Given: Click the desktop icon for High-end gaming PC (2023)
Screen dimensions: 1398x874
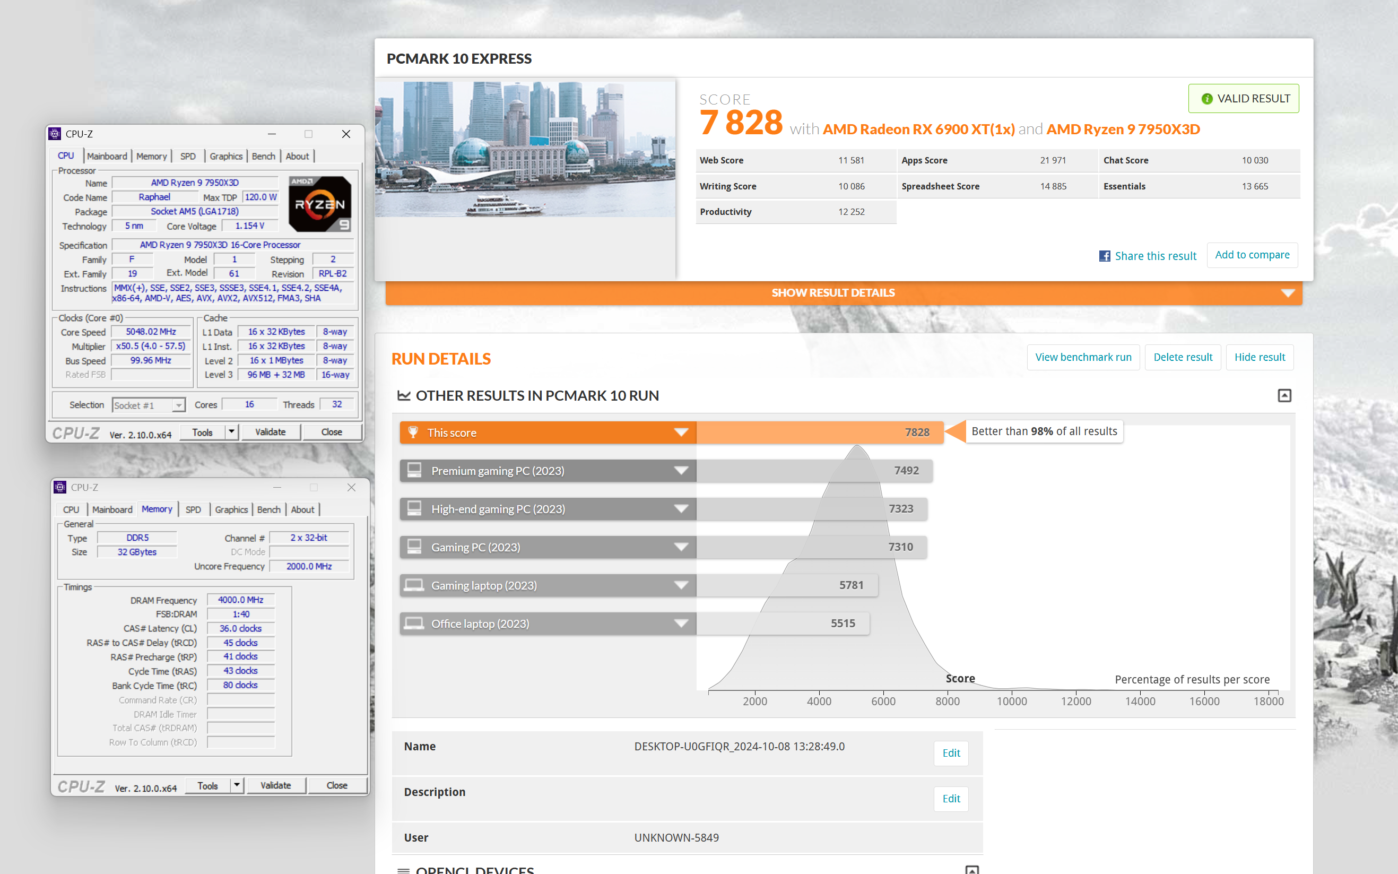Looking at the screenshot, I should point(414,508).
